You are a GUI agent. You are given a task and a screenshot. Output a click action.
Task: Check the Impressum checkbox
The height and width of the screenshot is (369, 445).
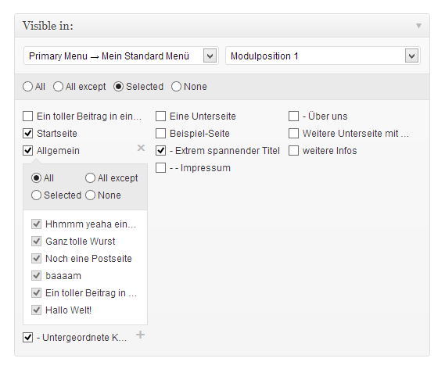pos(160,168)
